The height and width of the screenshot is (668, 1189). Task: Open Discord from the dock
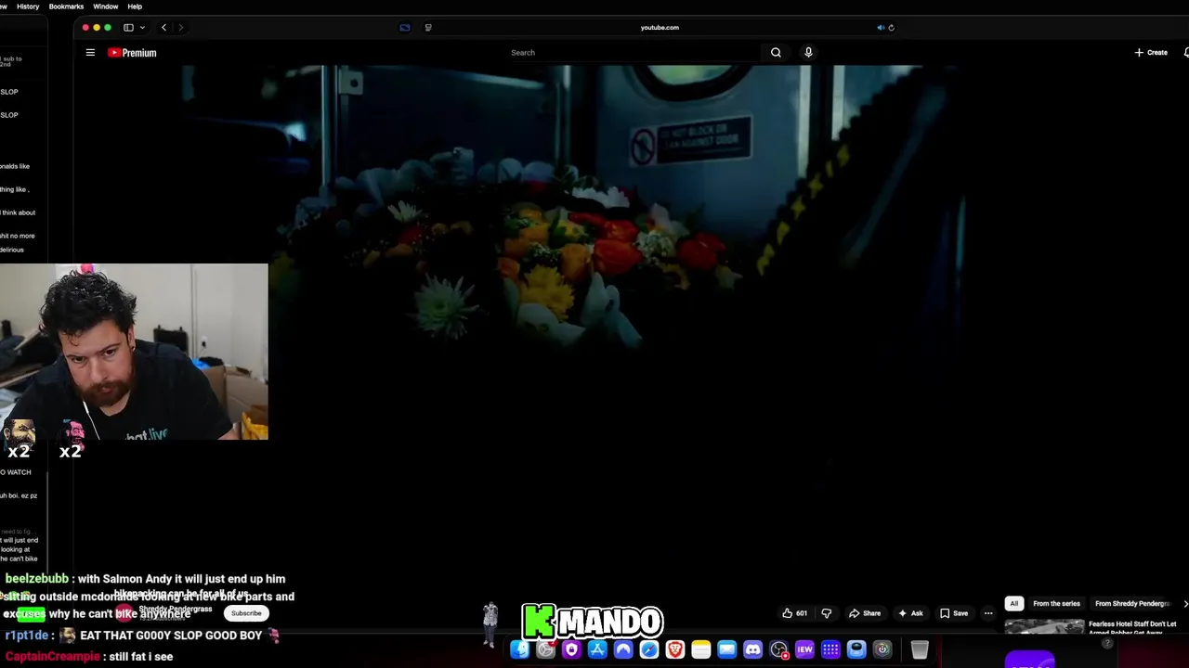pyautogui.click(x=753, y=649)
